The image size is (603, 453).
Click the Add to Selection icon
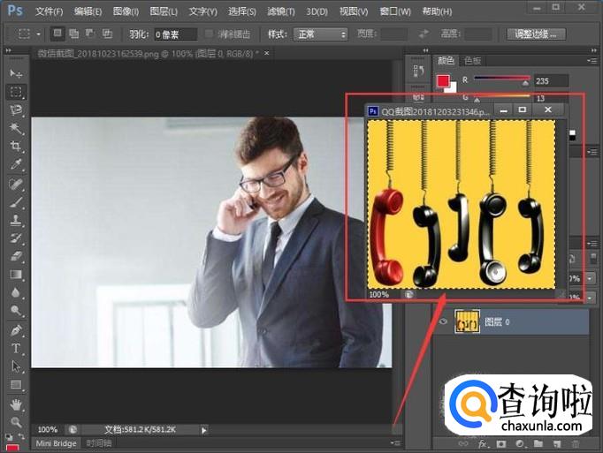pyautogui.click(x=74, y=34)
